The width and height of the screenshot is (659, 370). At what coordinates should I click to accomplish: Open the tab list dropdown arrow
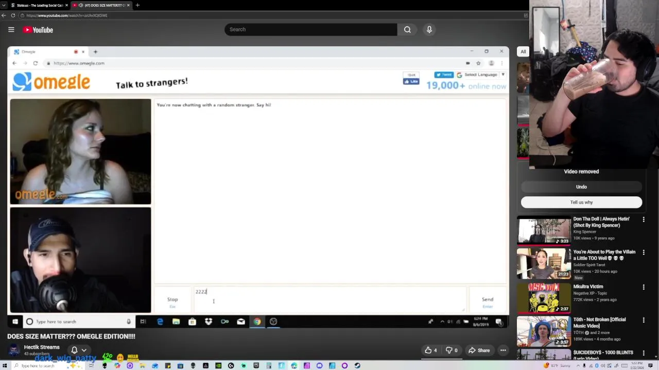(x=4, y=5)
